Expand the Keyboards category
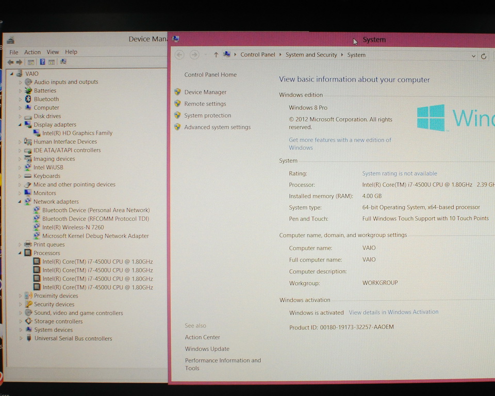The width and height of the screenshot is (495, 396). coord(20,176)
